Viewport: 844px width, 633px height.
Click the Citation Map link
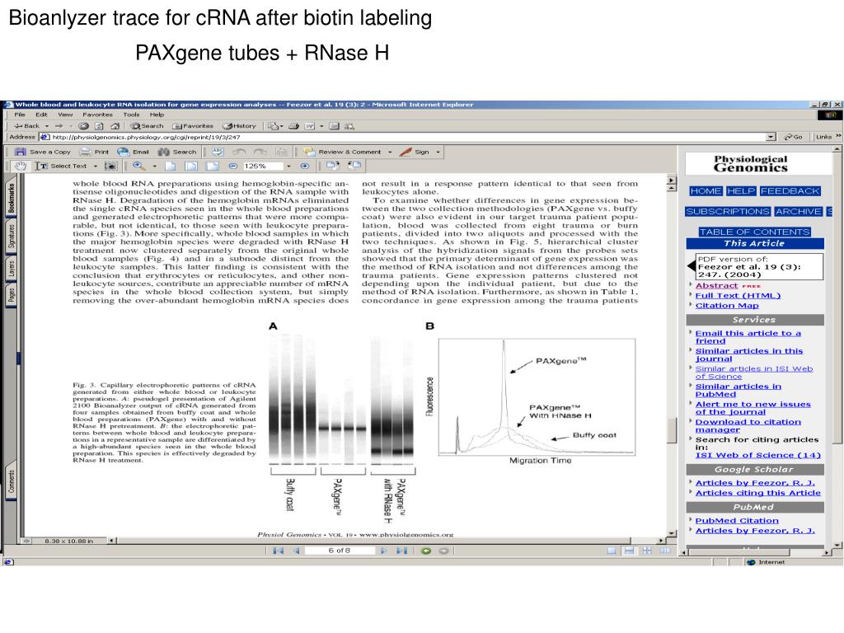pos(727,305)
